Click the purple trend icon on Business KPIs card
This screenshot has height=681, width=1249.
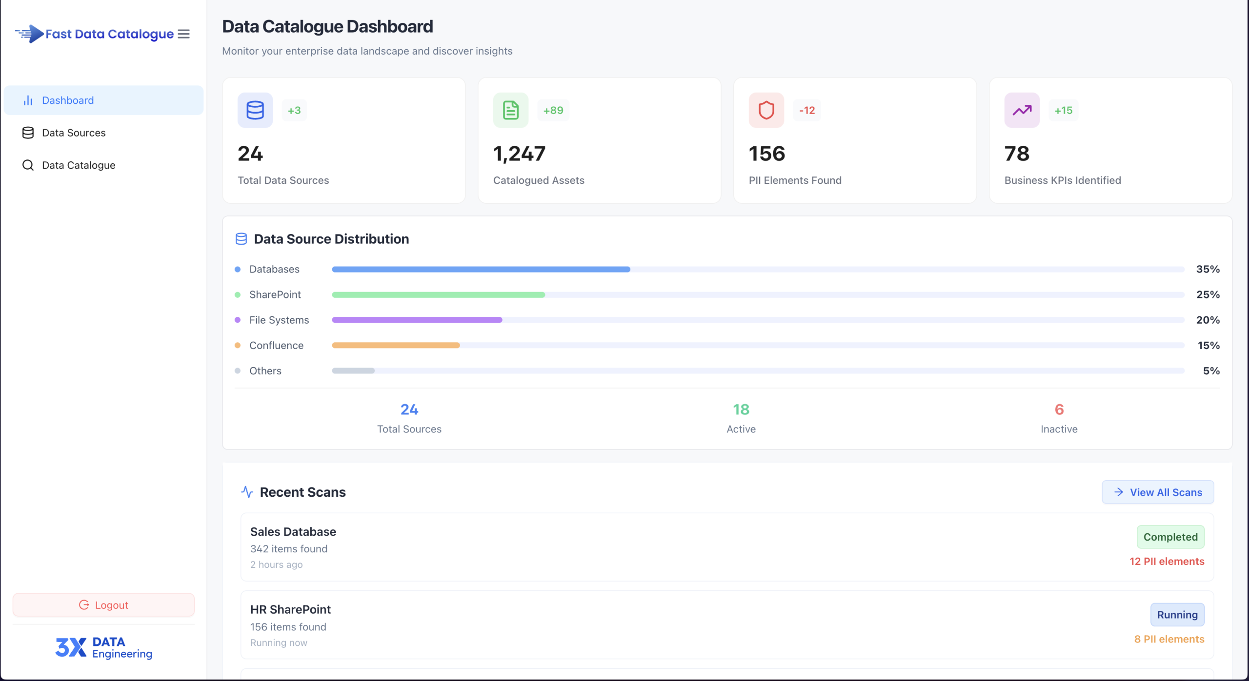pyautogui.click(x=1022, y=110)
